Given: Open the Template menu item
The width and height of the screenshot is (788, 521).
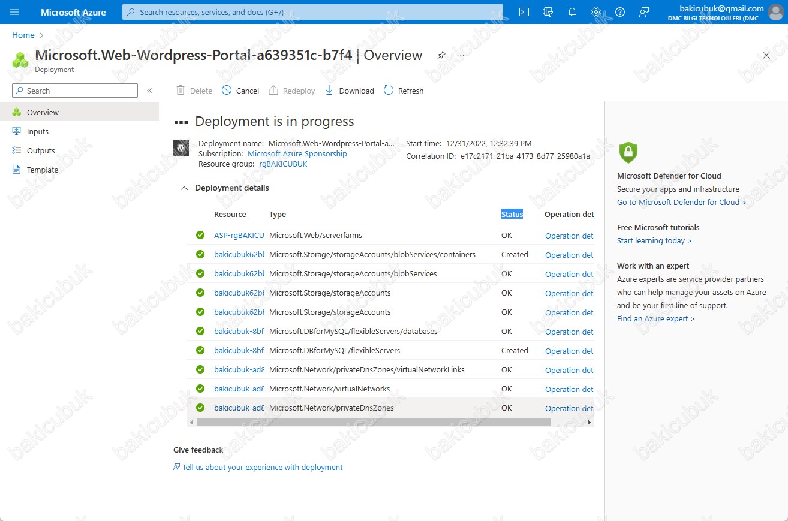Looking at the screenshot, I should click(79, 170).
